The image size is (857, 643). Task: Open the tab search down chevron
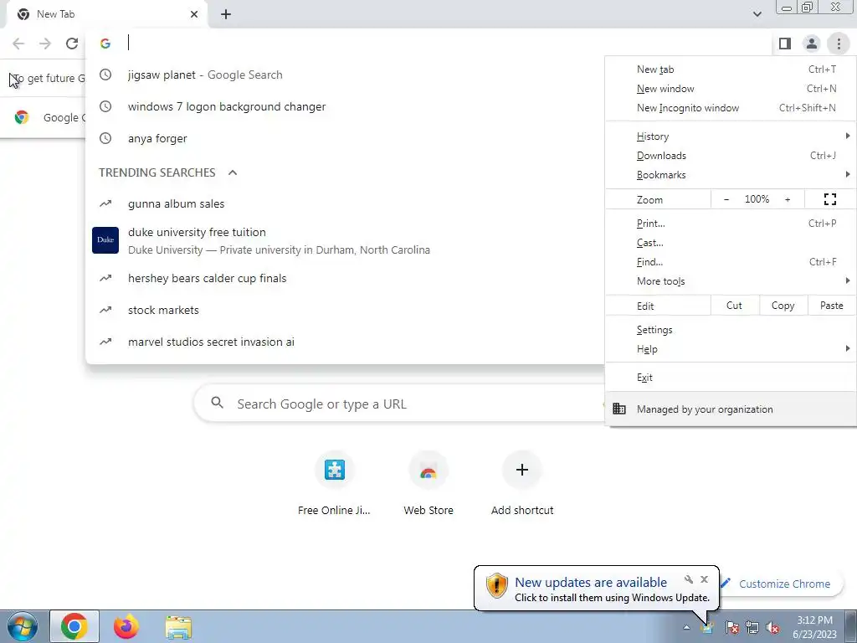757,14
